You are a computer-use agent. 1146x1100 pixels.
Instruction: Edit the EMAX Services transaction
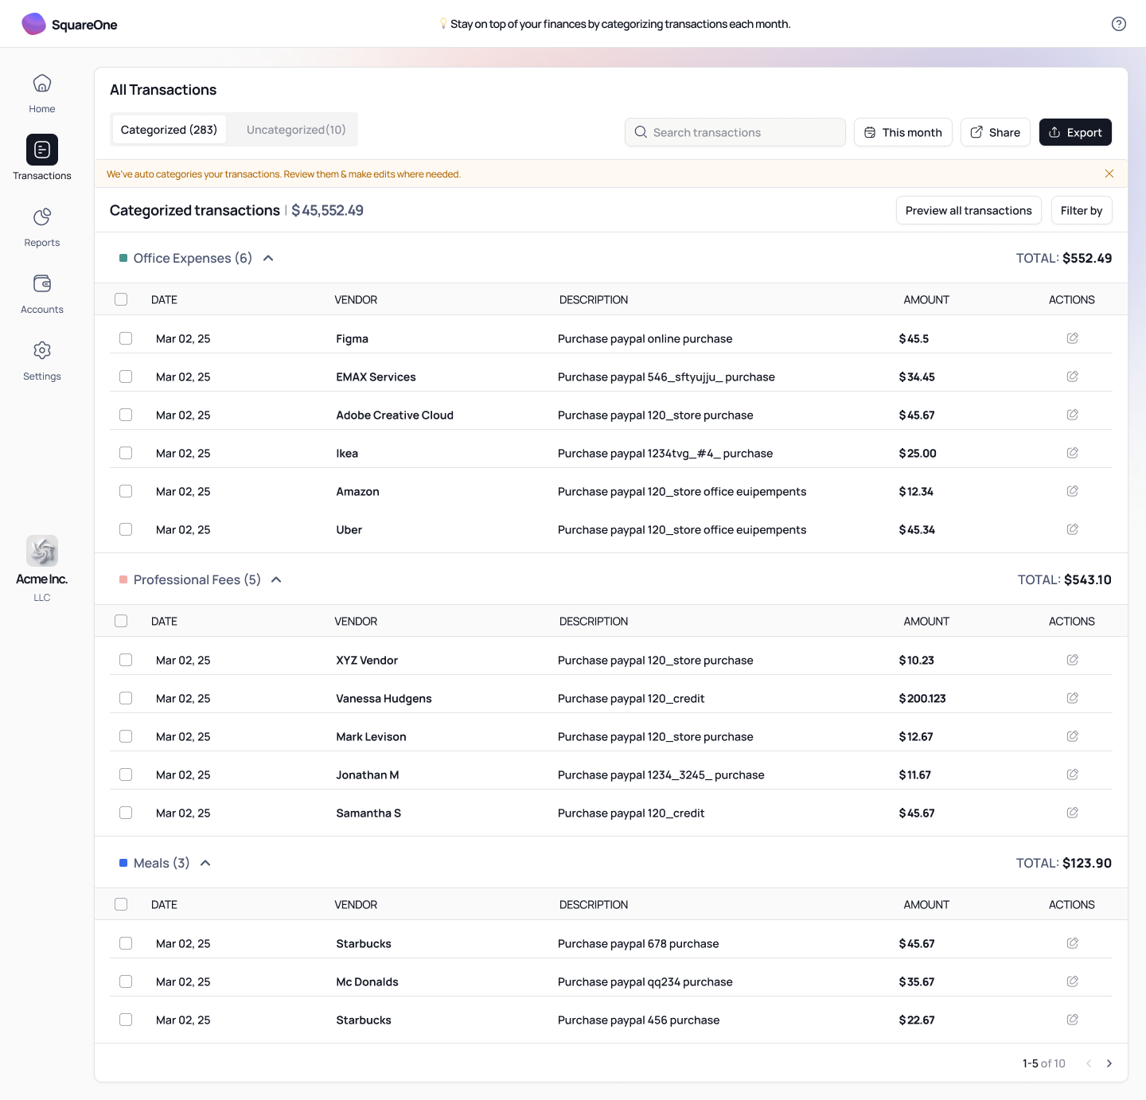pos(1072,376)
